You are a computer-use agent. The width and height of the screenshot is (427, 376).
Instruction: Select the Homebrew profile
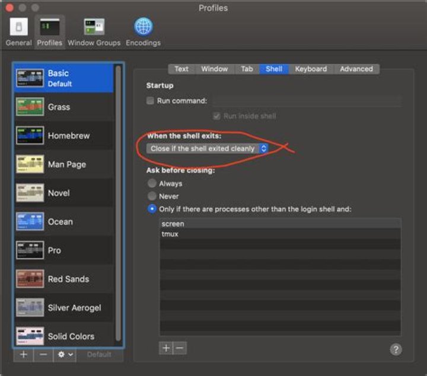64,136
